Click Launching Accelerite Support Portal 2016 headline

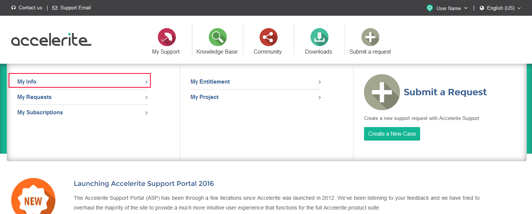[x=144, y=184]
